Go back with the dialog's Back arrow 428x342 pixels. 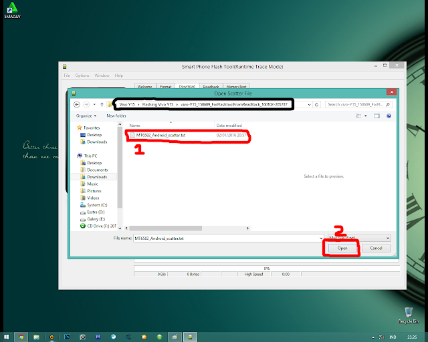tap(77, 104)
